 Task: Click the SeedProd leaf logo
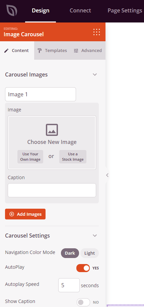12,10
